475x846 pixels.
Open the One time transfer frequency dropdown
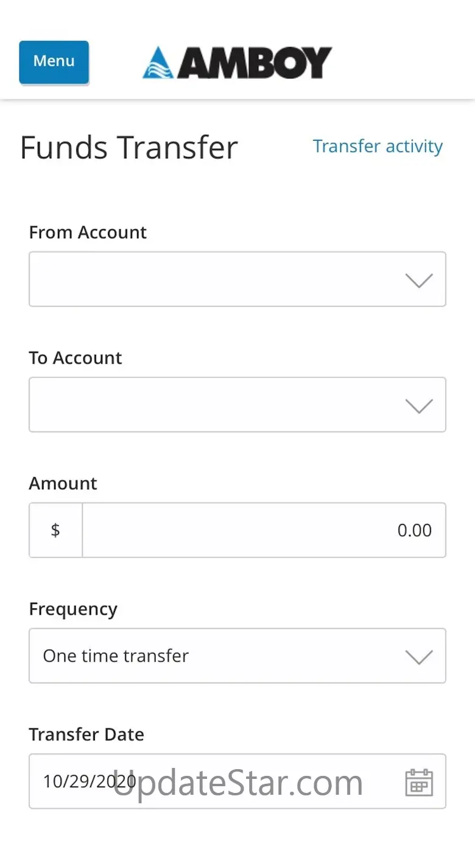[x=213, y=656]
